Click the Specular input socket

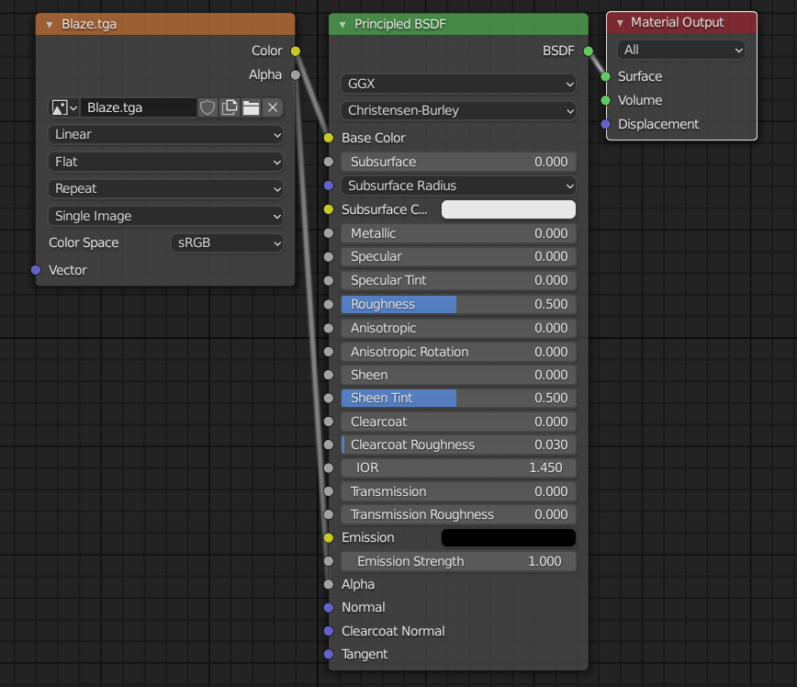pos(329,257)
